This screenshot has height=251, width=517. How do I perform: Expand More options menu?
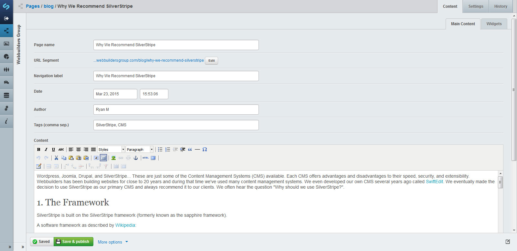point(113,242)
